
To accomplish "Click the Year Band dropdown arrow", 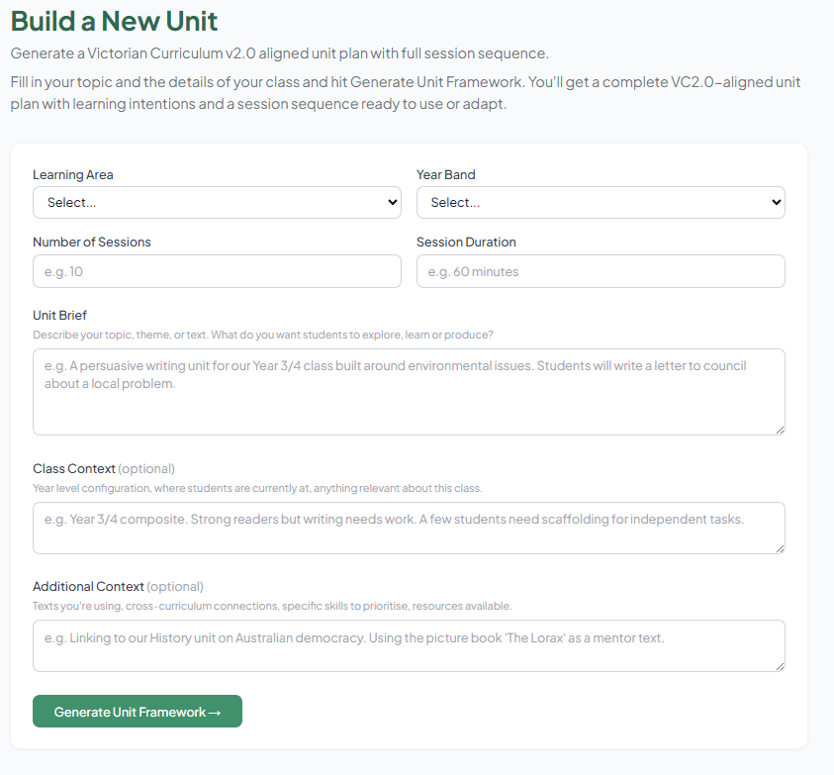I will 774,202.
